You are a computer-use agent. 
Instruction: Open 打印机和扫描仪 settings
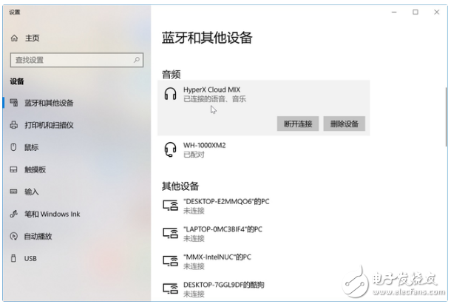(49, 125)
